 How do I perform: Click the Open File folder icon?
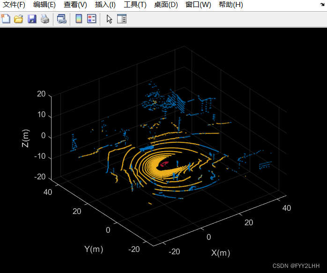coord(19,19)
